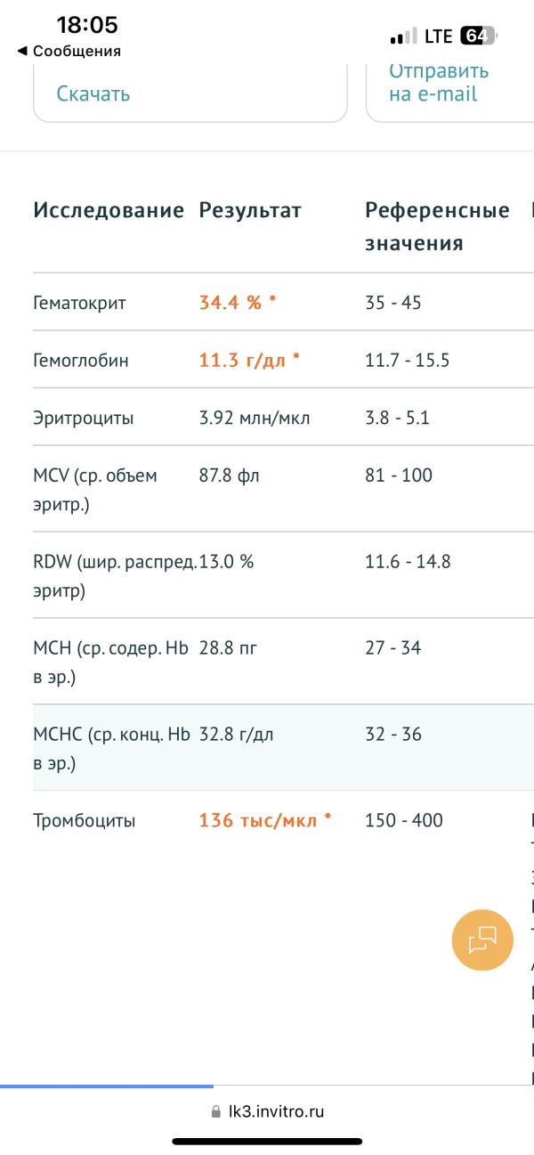Tap the battery icon showing 64
Screen dimensions: 534x1155
point(478,37)
